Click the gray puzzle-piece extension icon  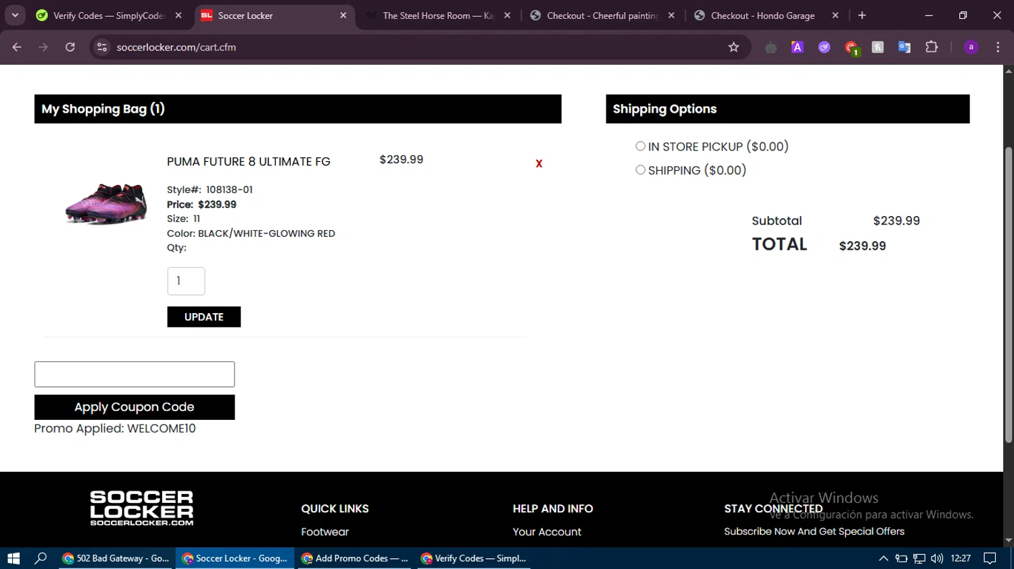click(877, 47)
